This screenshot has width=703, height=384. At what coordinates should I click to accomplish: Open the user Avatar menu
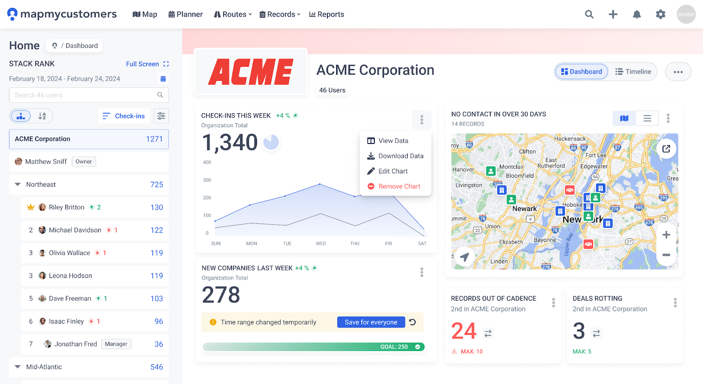point(686,14)
